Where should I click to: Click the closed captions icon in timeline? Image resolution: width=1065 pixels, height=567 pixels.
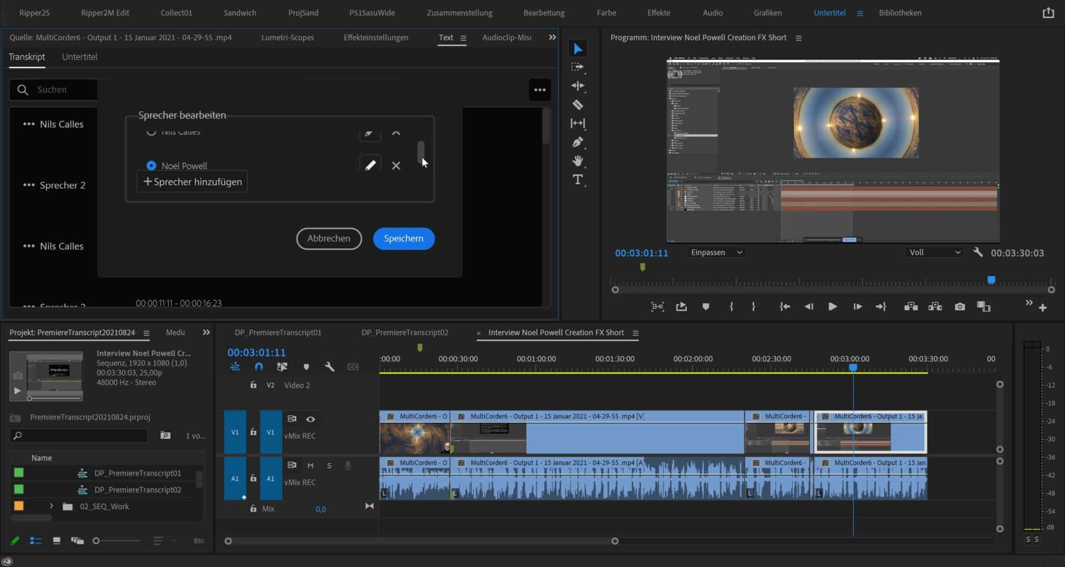pyautogui.click(x=353, y=366)
